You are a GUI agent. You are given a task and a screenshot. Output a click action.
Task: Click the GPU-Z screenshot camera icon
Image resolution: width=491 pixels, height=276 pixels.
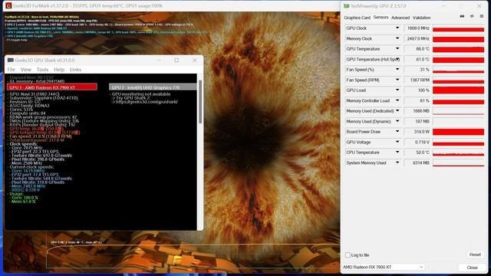(462, 16)
